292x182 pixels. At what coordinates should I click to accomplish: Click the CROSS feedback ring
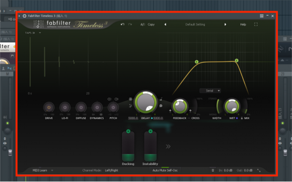[195, 106]
